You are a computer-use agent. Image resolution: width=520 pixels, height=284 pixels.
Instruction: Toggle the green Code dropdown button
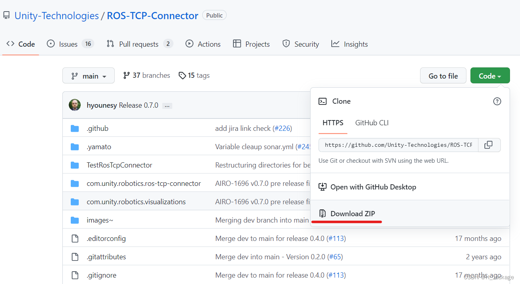490,76
